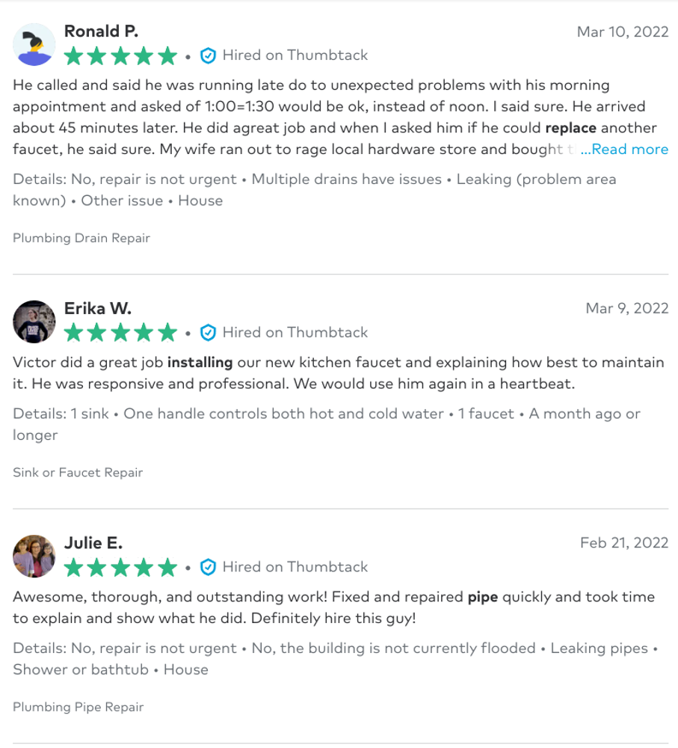The width and height of the screenshot is (678, 748).
Task: Click verified shield icon on Julie's review
Action: [209, 567]
